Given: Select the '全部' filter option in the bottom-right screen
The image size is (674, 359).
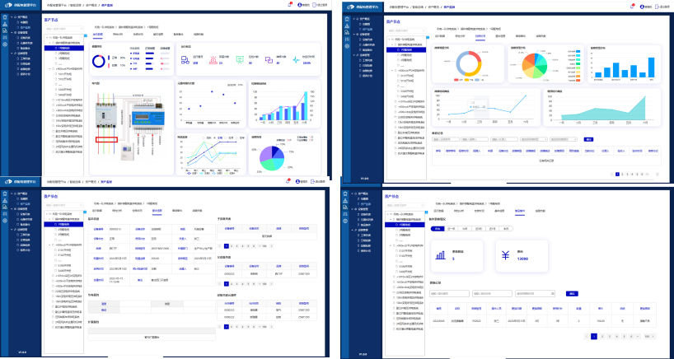Looking at the screenshot, I should click(x=437, y=228).
